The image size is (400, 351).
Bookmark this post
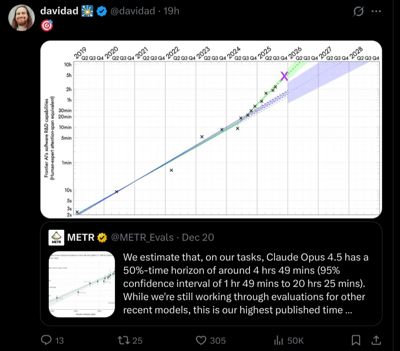[356, 340]
